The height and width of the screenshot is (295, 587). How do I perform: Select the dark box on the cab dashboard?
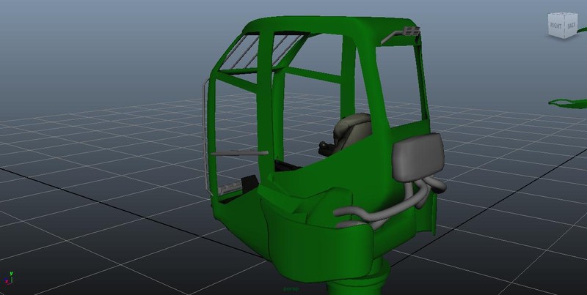coord(248,182)
